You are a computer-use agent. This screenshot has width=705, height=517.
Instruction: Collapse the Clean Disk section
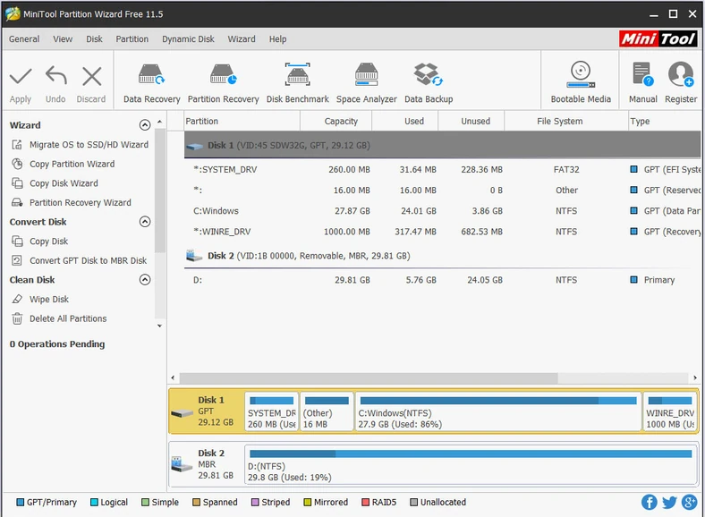coord(145,280)
